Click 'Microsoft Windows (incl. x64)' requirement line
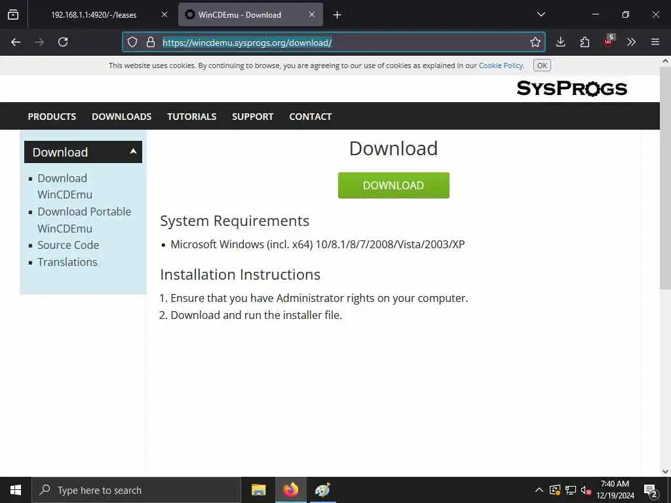This screenshot has height=503, width=671. [318, 244]
